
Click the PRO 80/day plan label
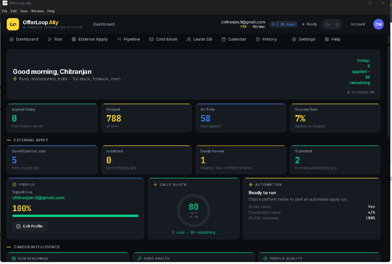coord(252,27)
